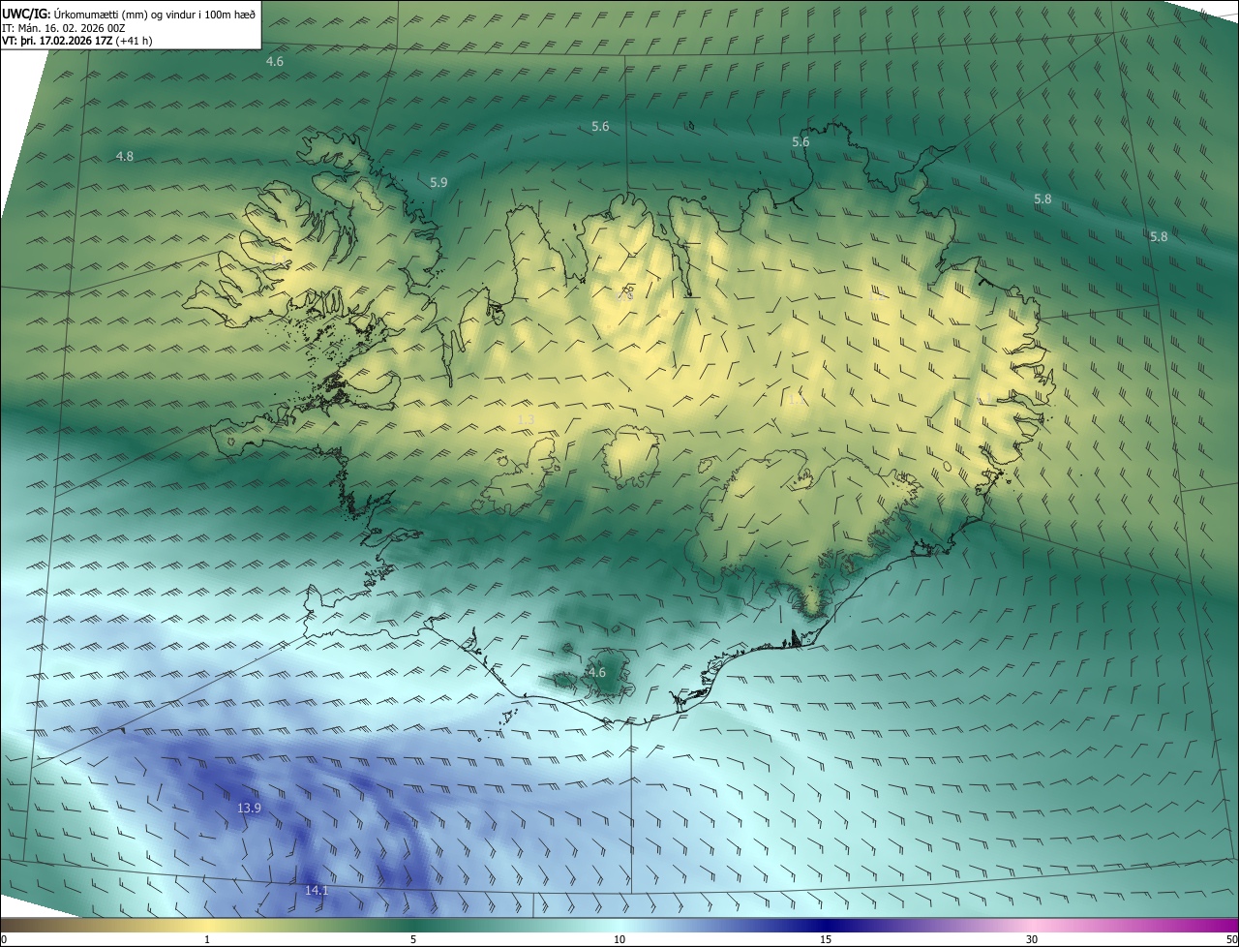1239x947 pixels.
Task: Select the 50 tick label on the color scale
Action: point(1231,939)
